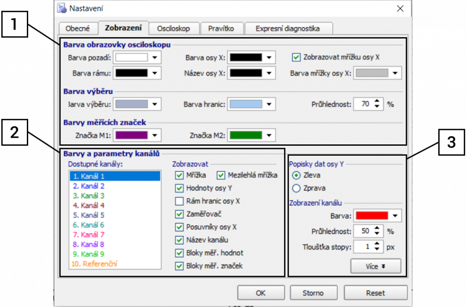This screenshot has width=466, height=307.
Task: Click the green Značka M2 color swatch
Action: (x=246, y=135)
